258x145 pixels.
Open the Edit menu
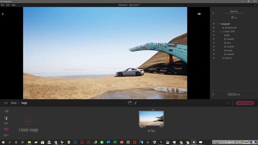click(8, 5)
